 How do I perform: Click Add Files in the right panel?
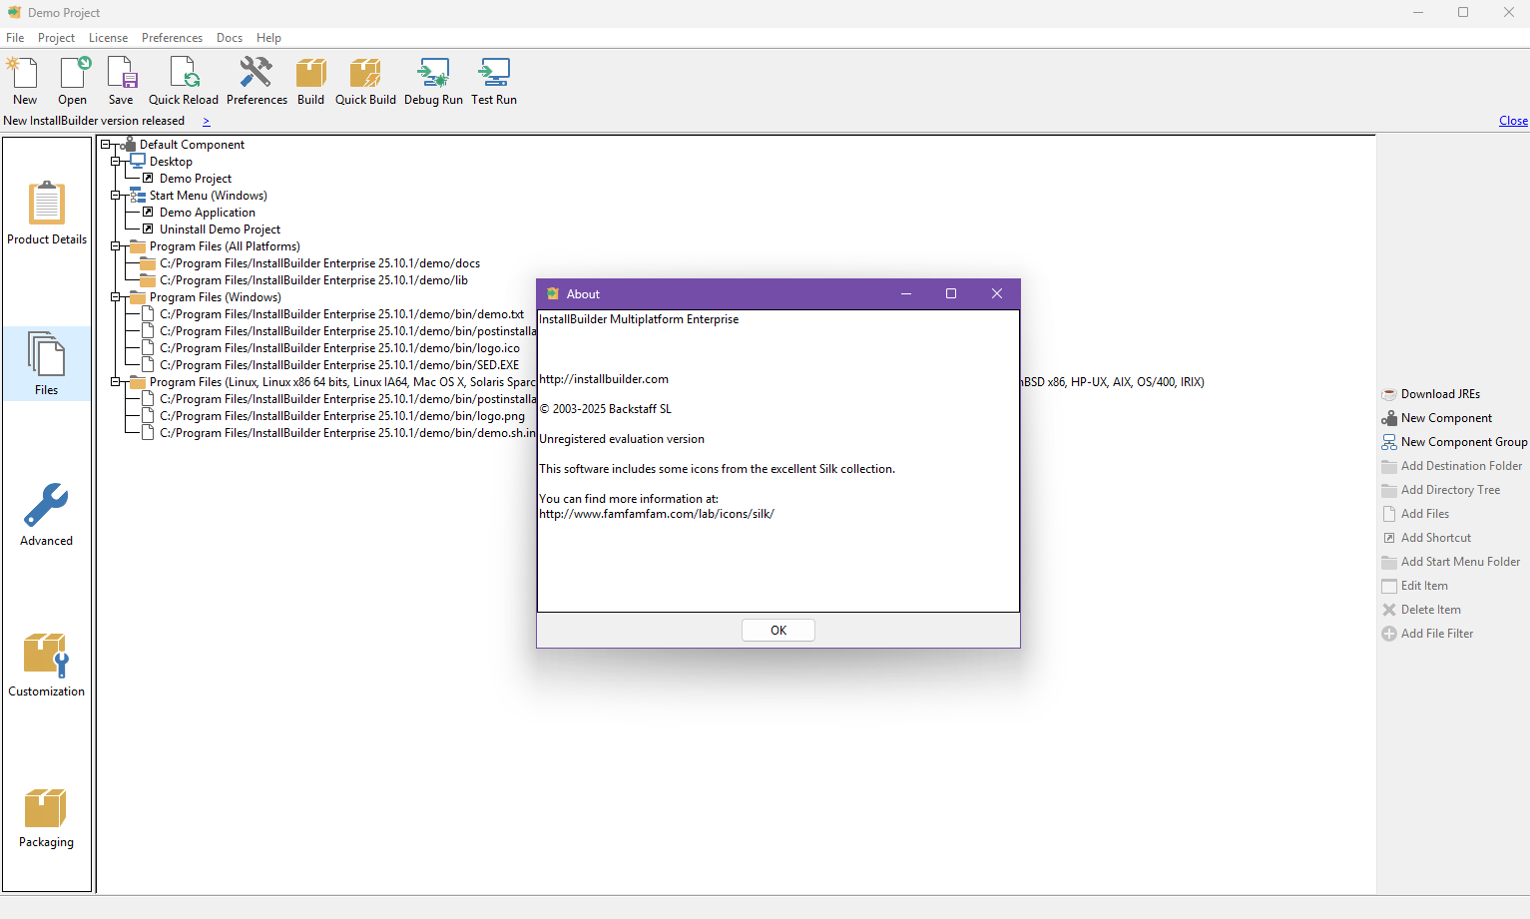click(x=1415, y=514)
